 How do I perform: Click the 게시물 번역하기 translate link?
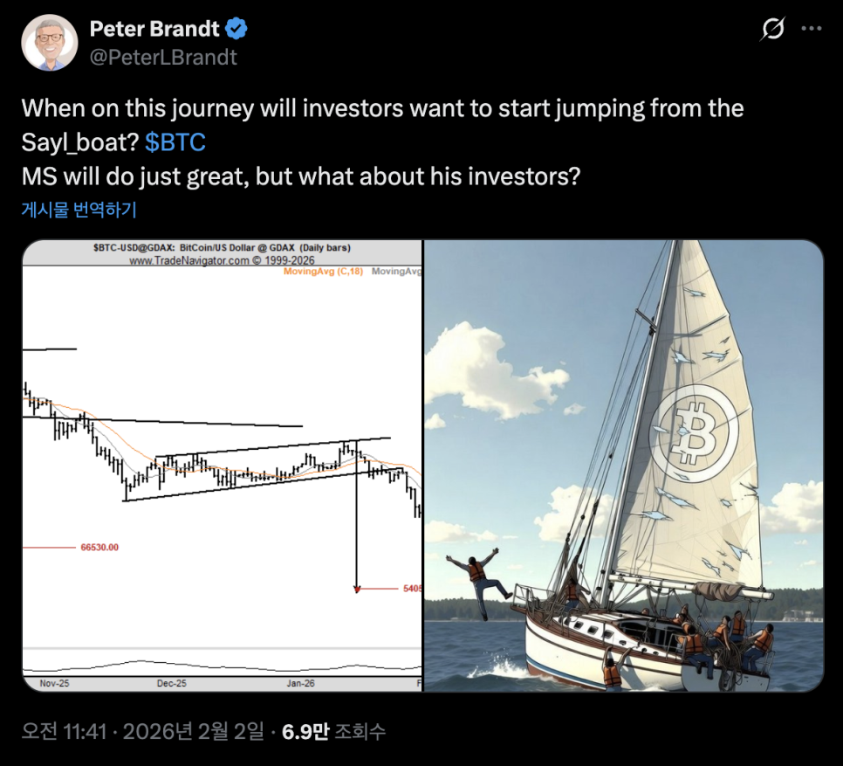coord(79,210)
